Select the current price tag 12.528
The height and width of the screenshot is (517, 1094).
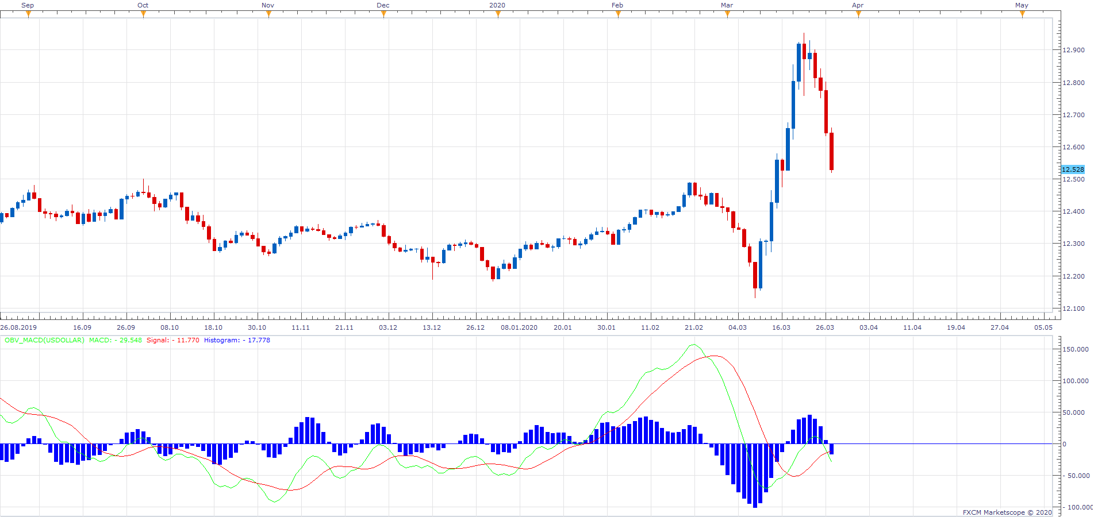[x=1073, y=169]
